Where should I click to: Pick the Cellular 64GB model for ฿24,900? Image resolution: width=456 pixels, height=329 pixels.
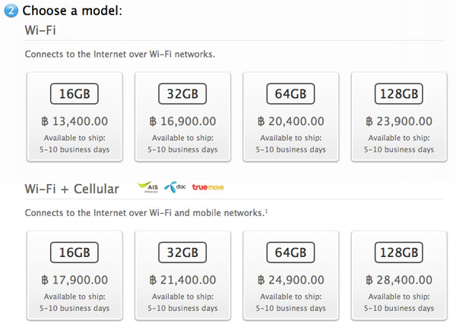click(291, 275)
